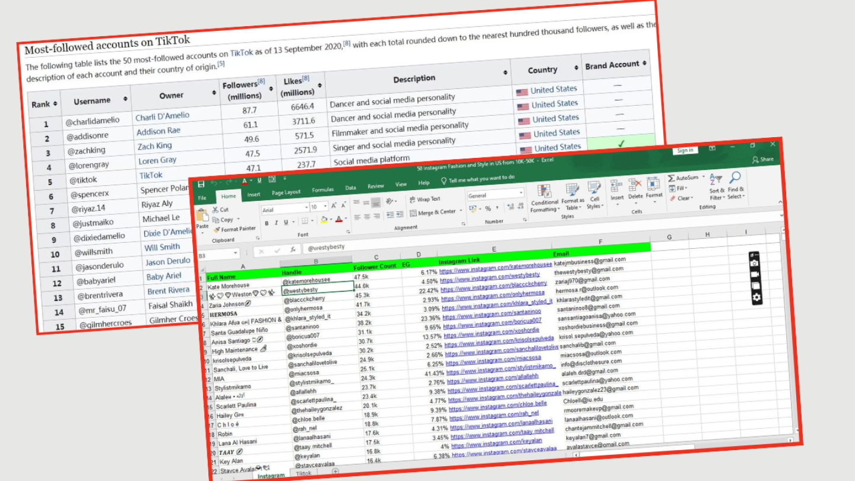Click the Name Box showing B3

(218, 255)
